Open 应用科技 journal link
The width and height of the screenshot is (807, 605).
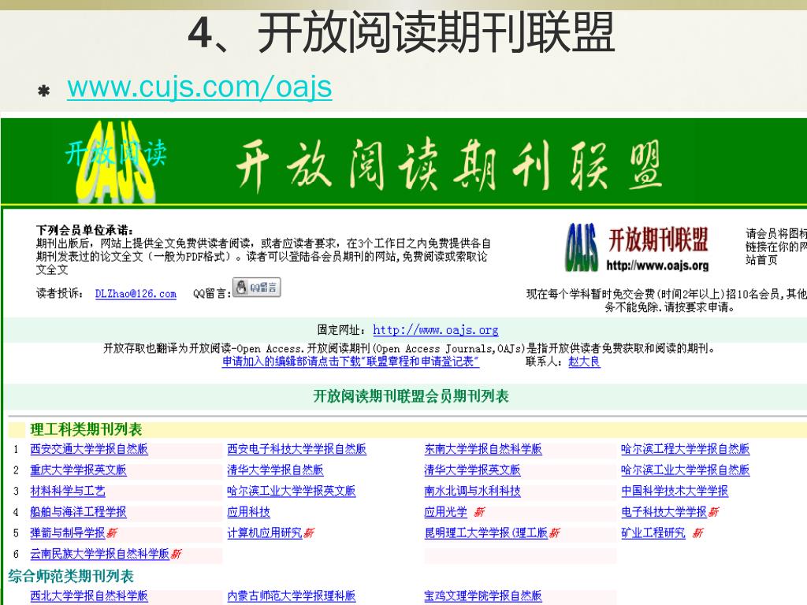coord(248,512)
